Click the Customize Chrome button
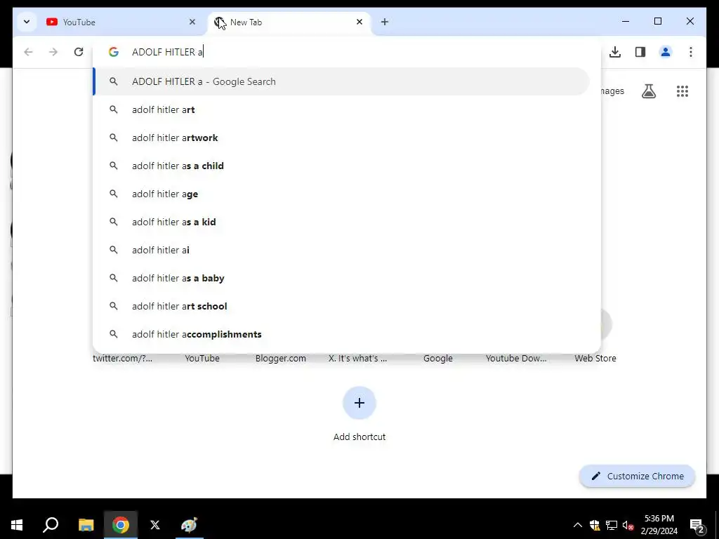 click(x=638, y=477)
